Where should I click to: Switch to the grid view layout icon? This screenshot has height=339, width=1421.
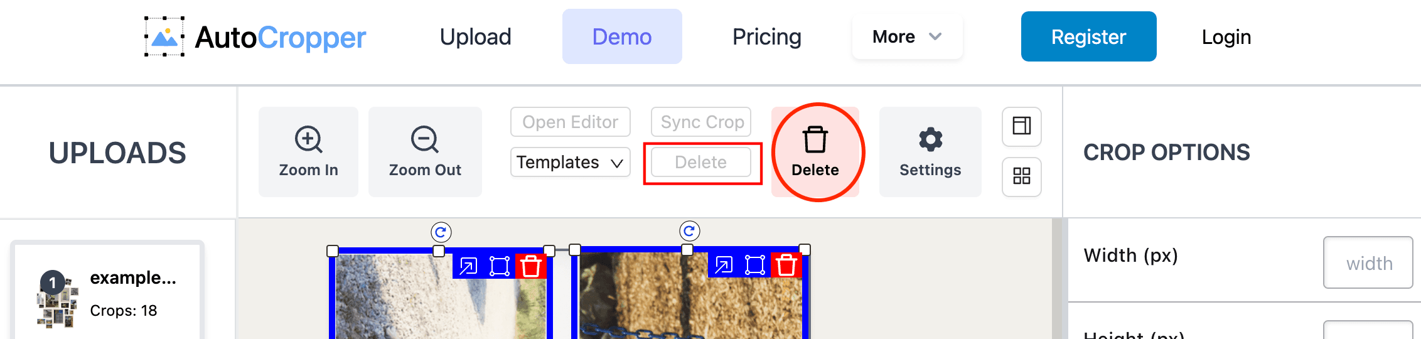coord(1022,176)
